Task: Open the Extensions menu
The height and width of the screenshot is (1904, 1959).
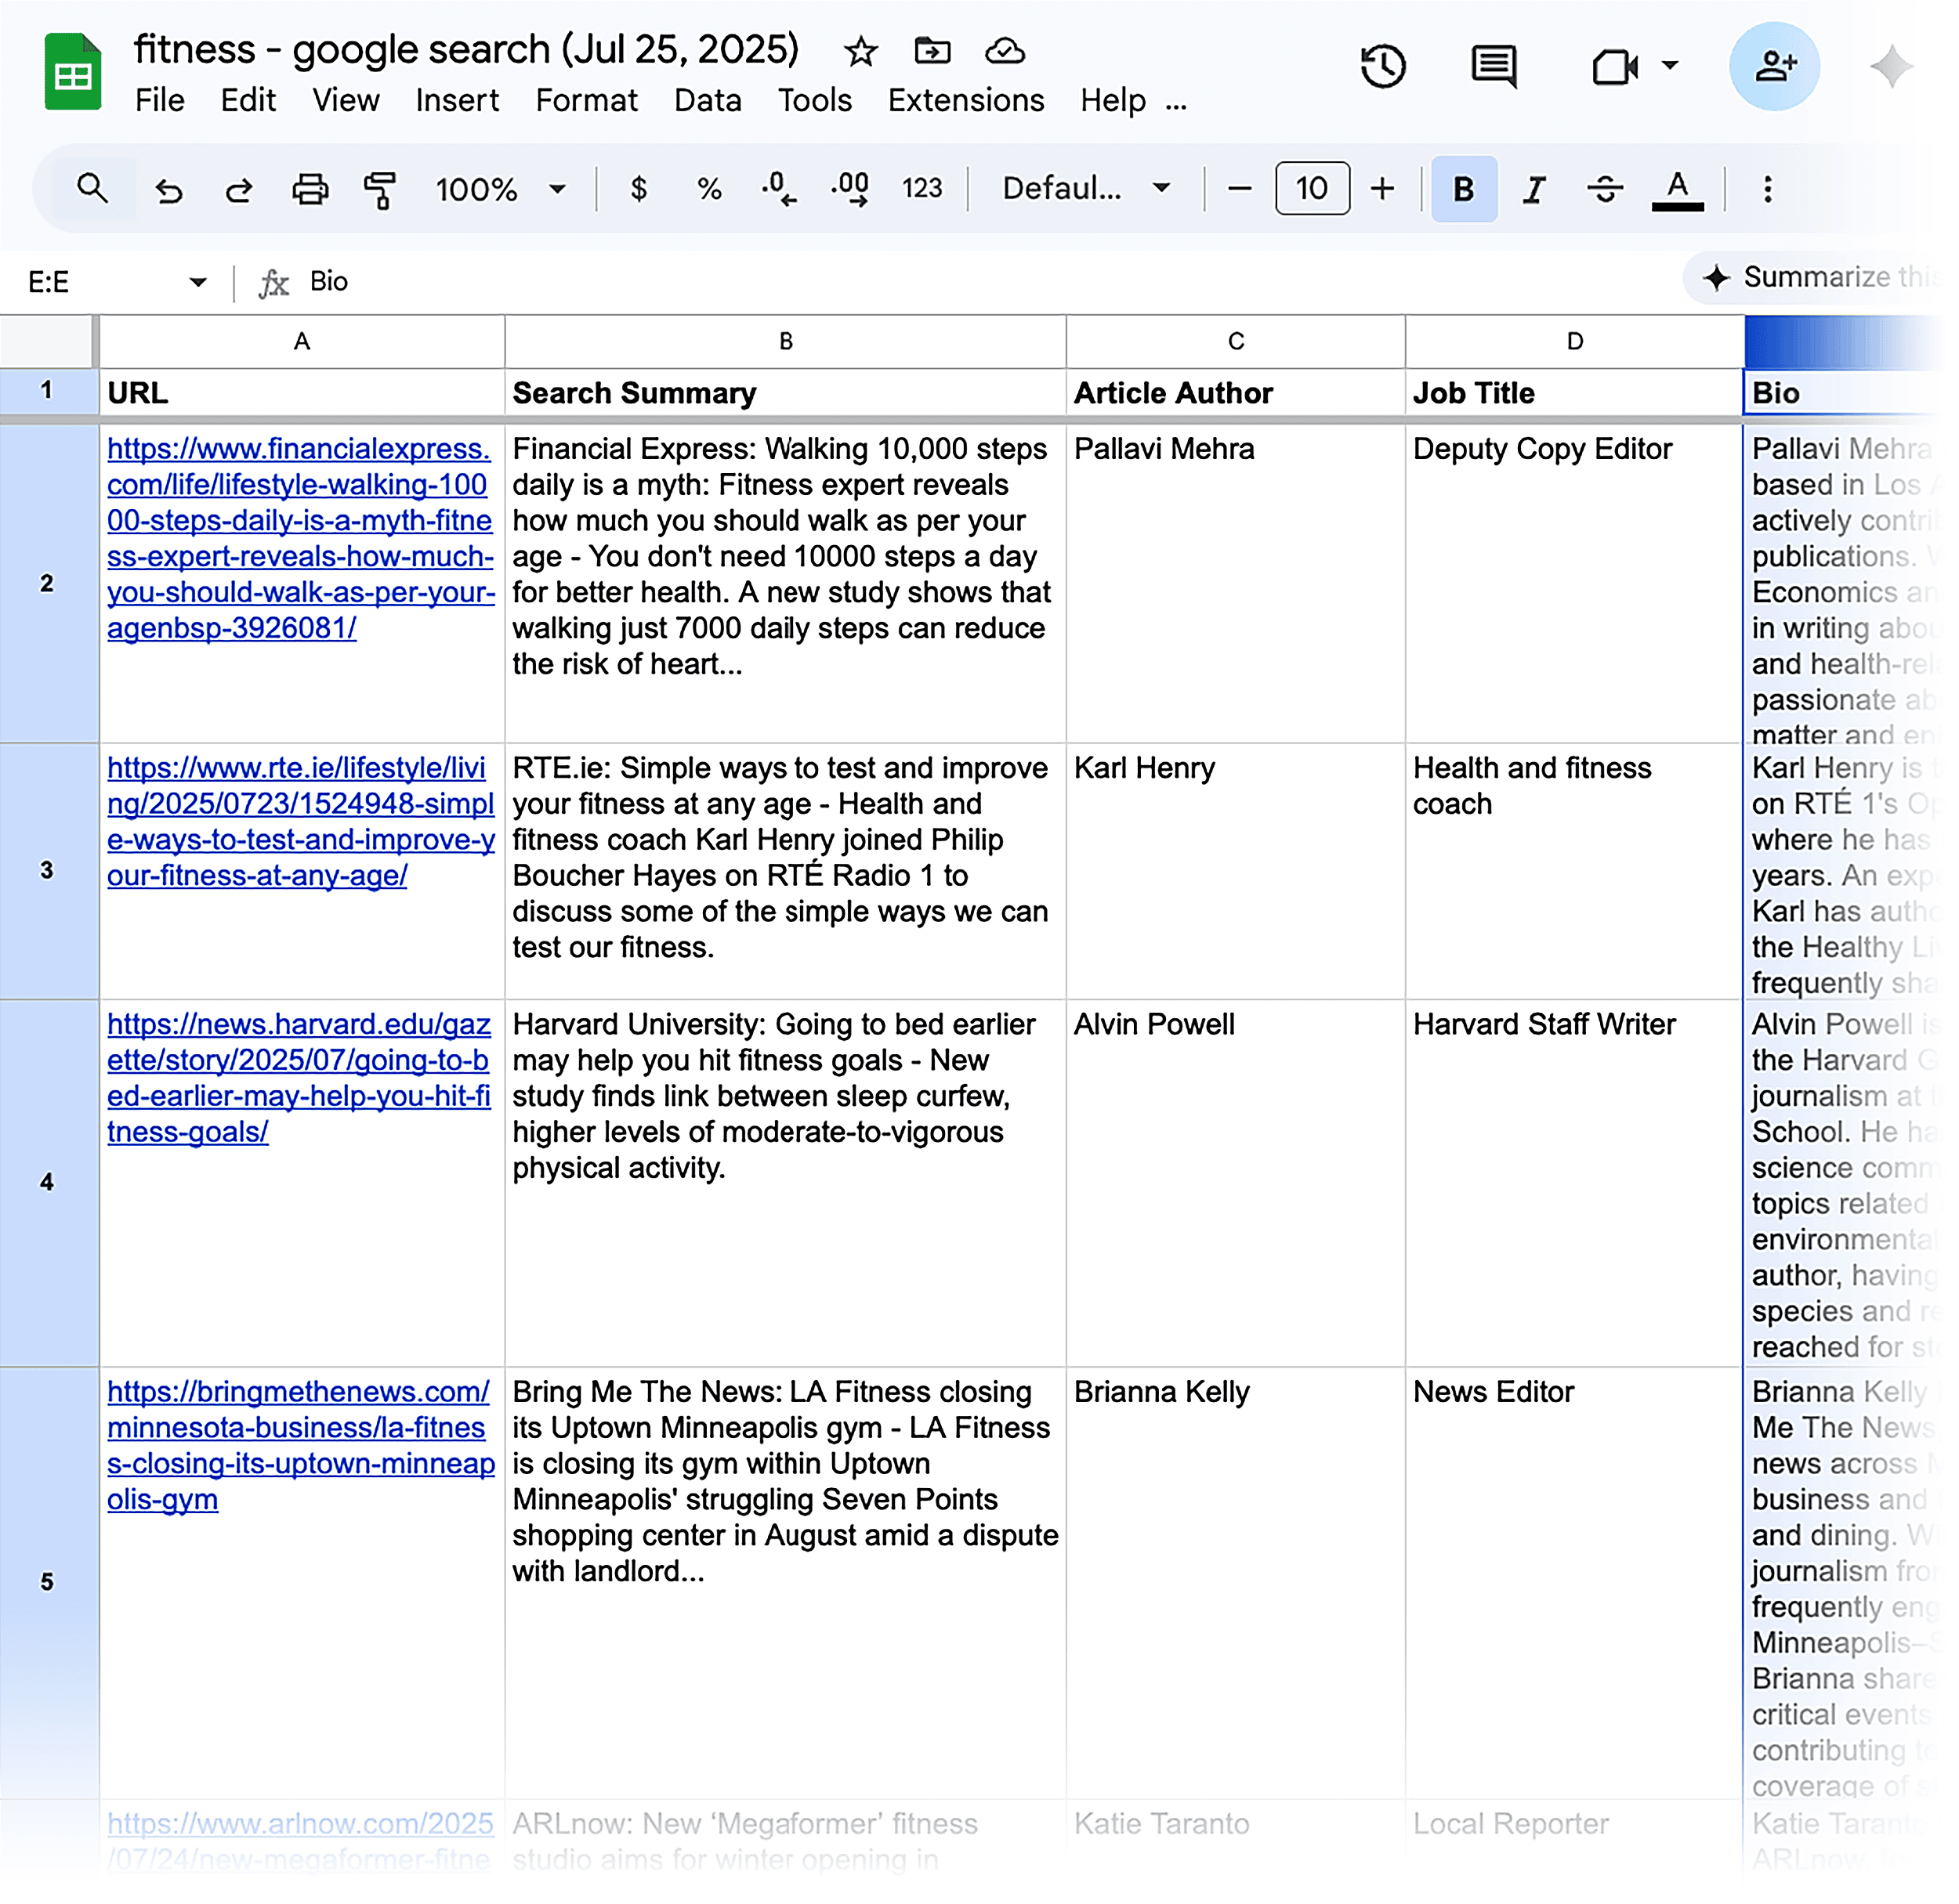Action: click(964, 100)
